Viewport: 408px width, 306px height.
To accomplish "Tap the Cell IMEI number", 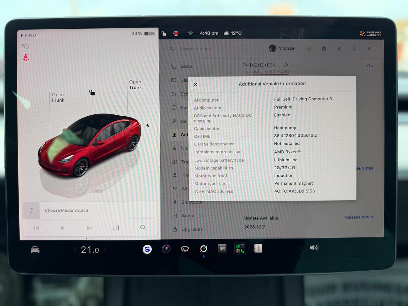I will click(x=295, y=135).
